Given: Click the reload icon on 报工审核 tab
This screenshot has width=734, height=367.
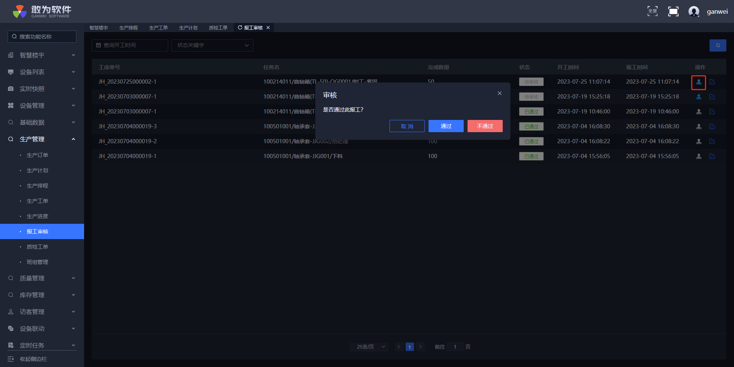Looking at the screenshot, I should [x=240, y=27].
